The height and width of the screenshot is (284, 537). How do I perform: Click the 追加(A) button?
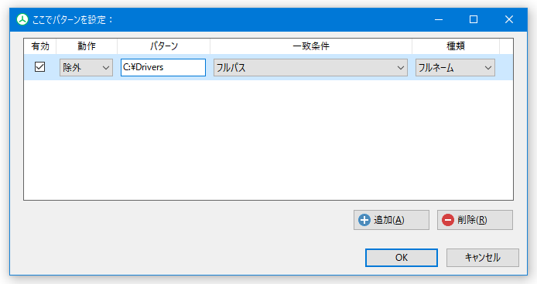(x=391, y=220)
